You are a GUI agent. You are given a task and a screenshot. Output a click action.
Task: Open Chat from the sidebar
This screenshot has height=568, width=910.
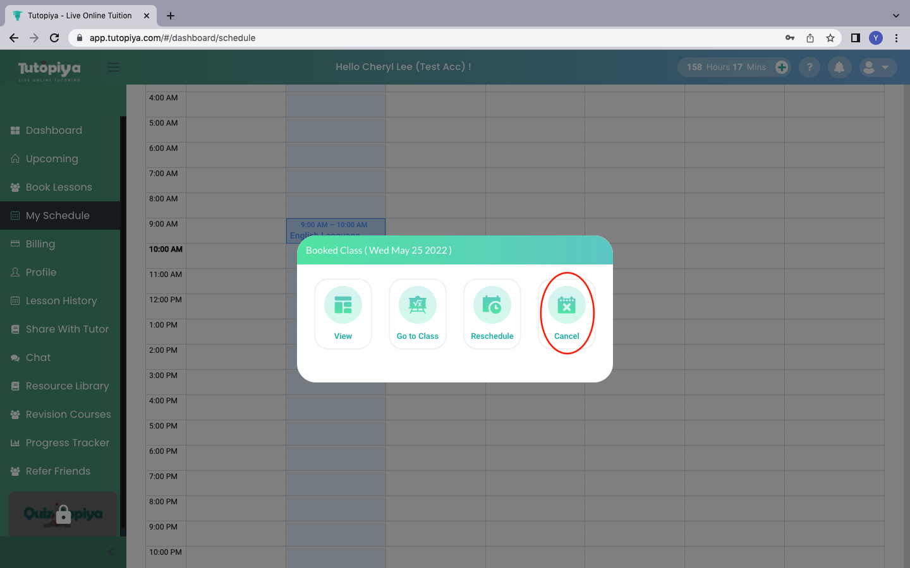point(38,358)
